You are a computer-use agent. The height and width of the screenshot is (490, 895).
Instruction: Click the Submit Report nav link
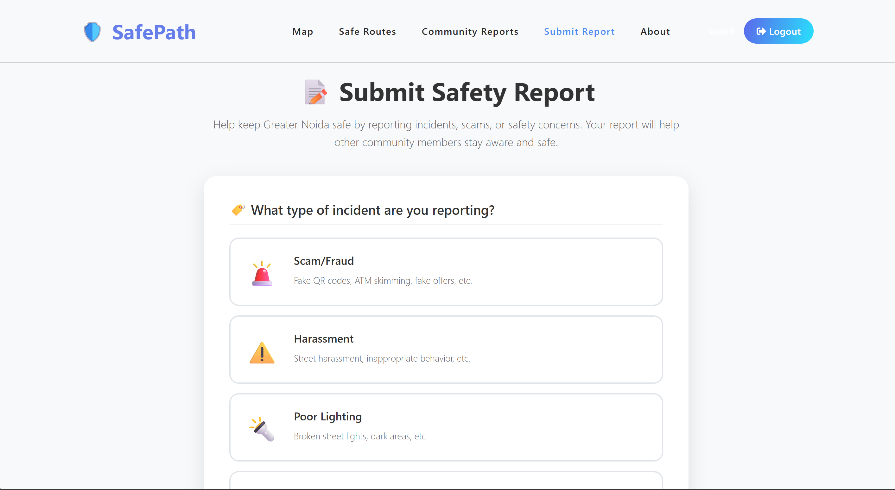pyautogui.click(x=579, y=32)
